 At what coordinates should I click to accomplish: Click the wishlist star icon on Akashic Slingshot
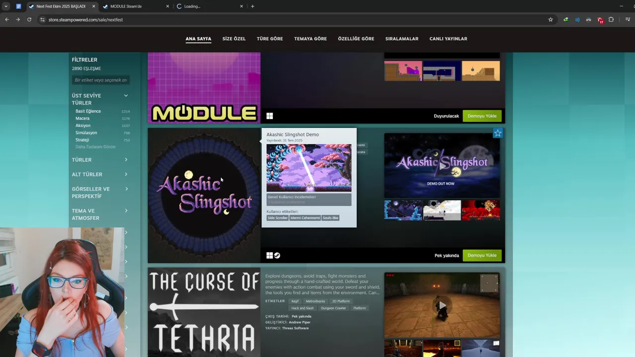pyautogui.click(x=498, y=133)
